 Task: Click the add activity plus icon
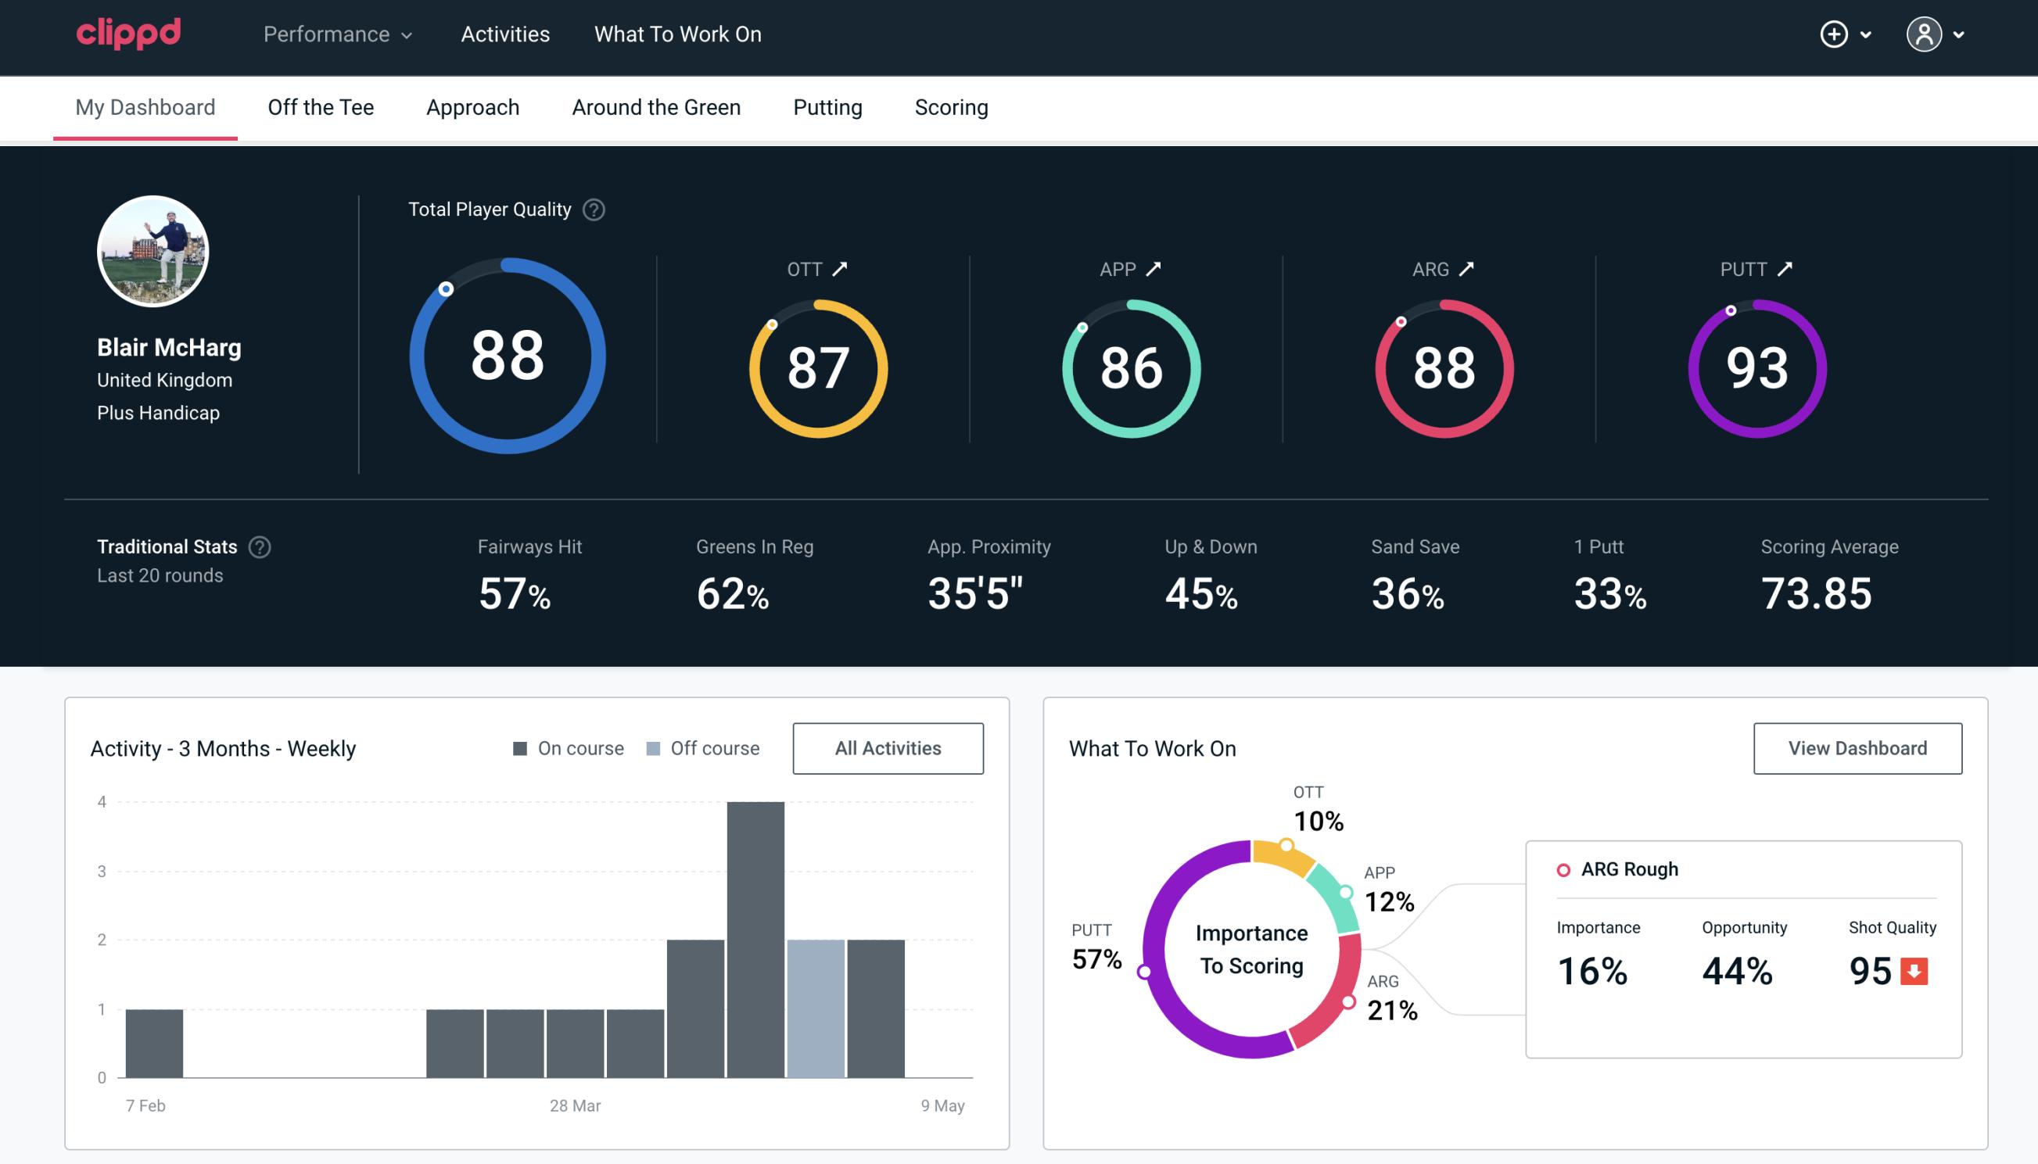(1836, 35)
